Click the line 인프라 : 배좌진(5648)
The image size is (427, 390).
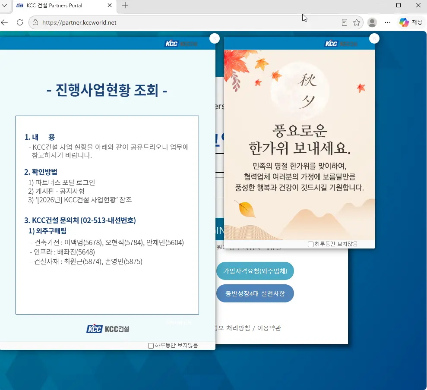click(62, 252)
